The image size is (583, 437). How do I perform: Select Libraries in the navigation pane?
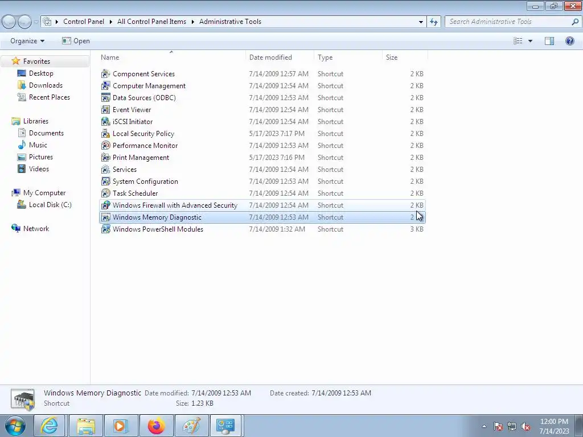click(36, 121)
